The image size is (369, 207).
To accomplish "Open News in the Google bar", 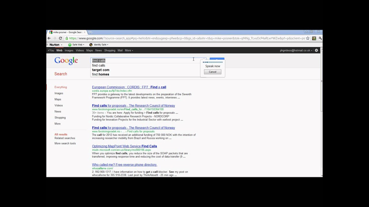I will (x=98, y=50).
